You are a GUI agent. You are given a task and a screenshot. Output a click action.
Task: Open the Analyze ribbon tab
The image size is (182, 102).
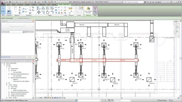click(27, 5)
